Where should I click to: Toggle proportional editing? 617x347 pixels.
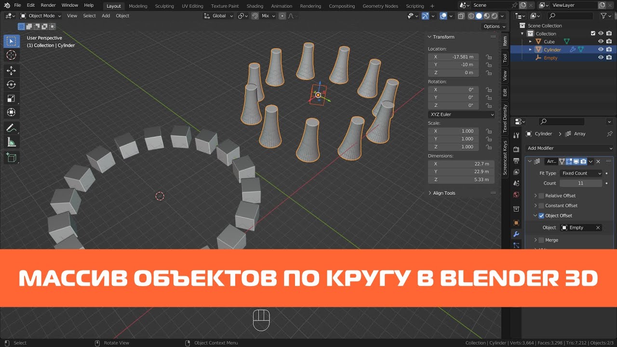[x=282, y=16]
